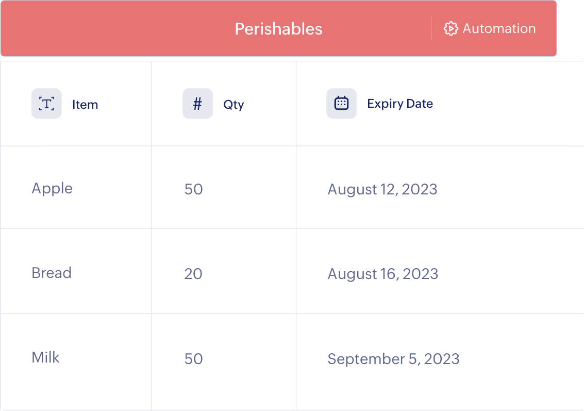The image size is (584, 411).
Task: Select the Item header label
Action: pos(85,104)
